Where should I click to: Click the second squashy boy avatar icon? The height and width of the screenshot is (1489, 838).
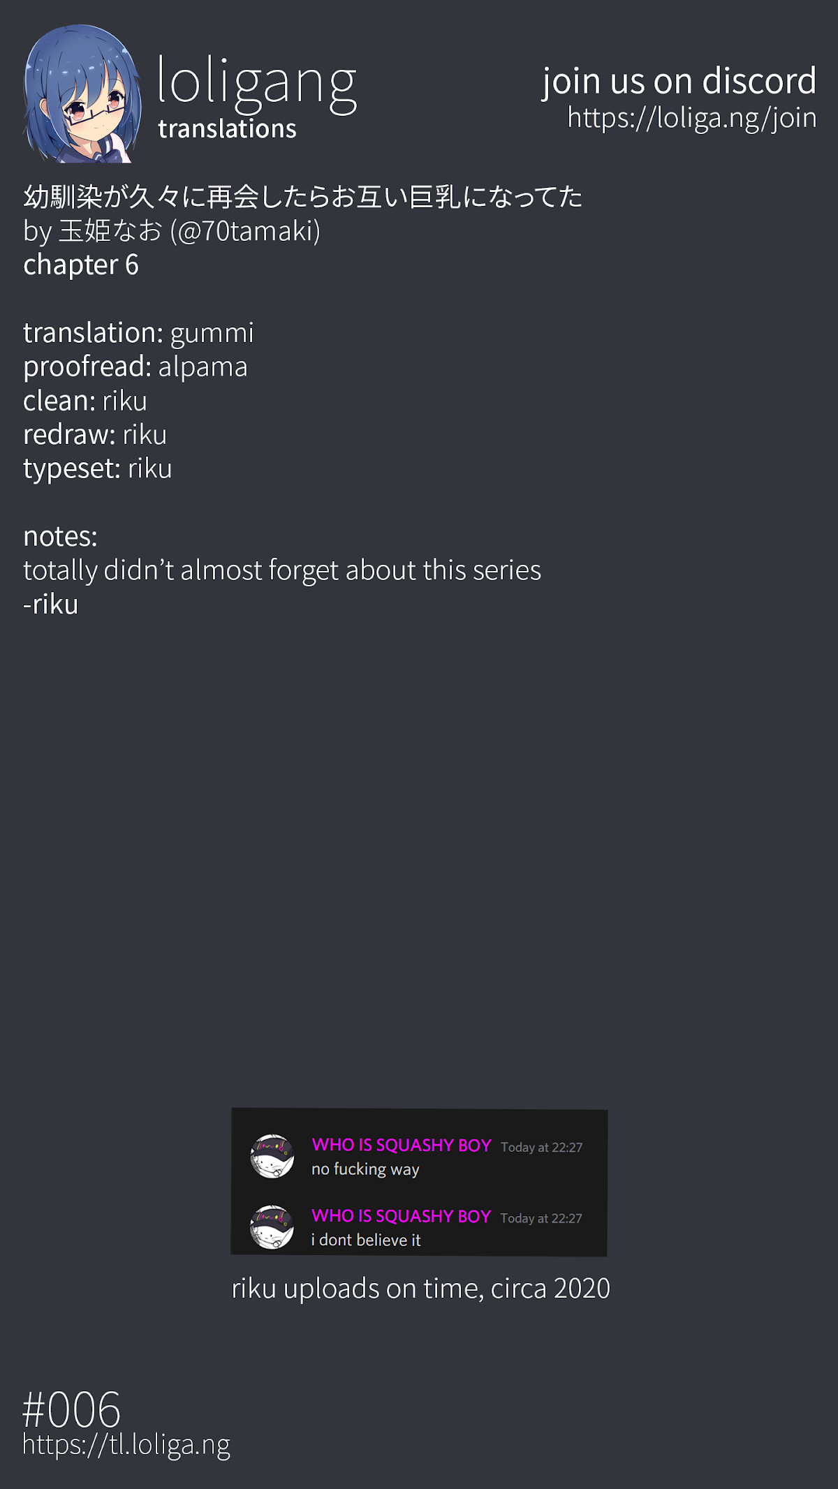pos(272,1227)
